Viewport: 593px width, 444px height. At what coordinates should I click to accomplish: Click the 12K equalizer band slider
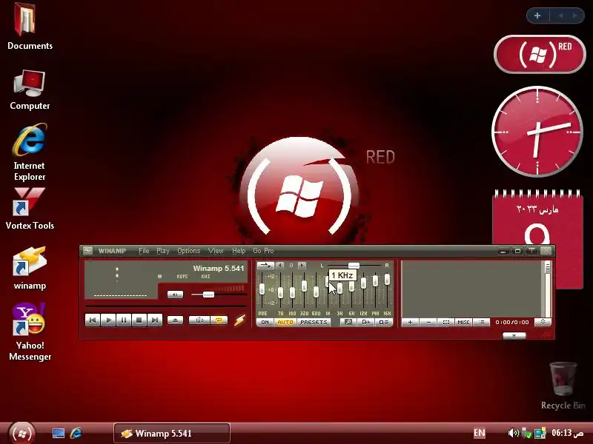[x=363, y=283]
